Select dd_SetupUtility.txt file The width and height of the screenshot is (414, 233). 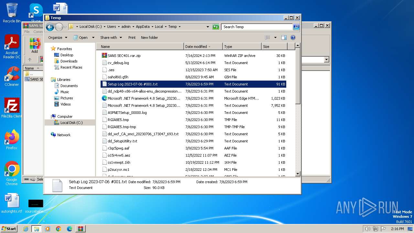122,141
